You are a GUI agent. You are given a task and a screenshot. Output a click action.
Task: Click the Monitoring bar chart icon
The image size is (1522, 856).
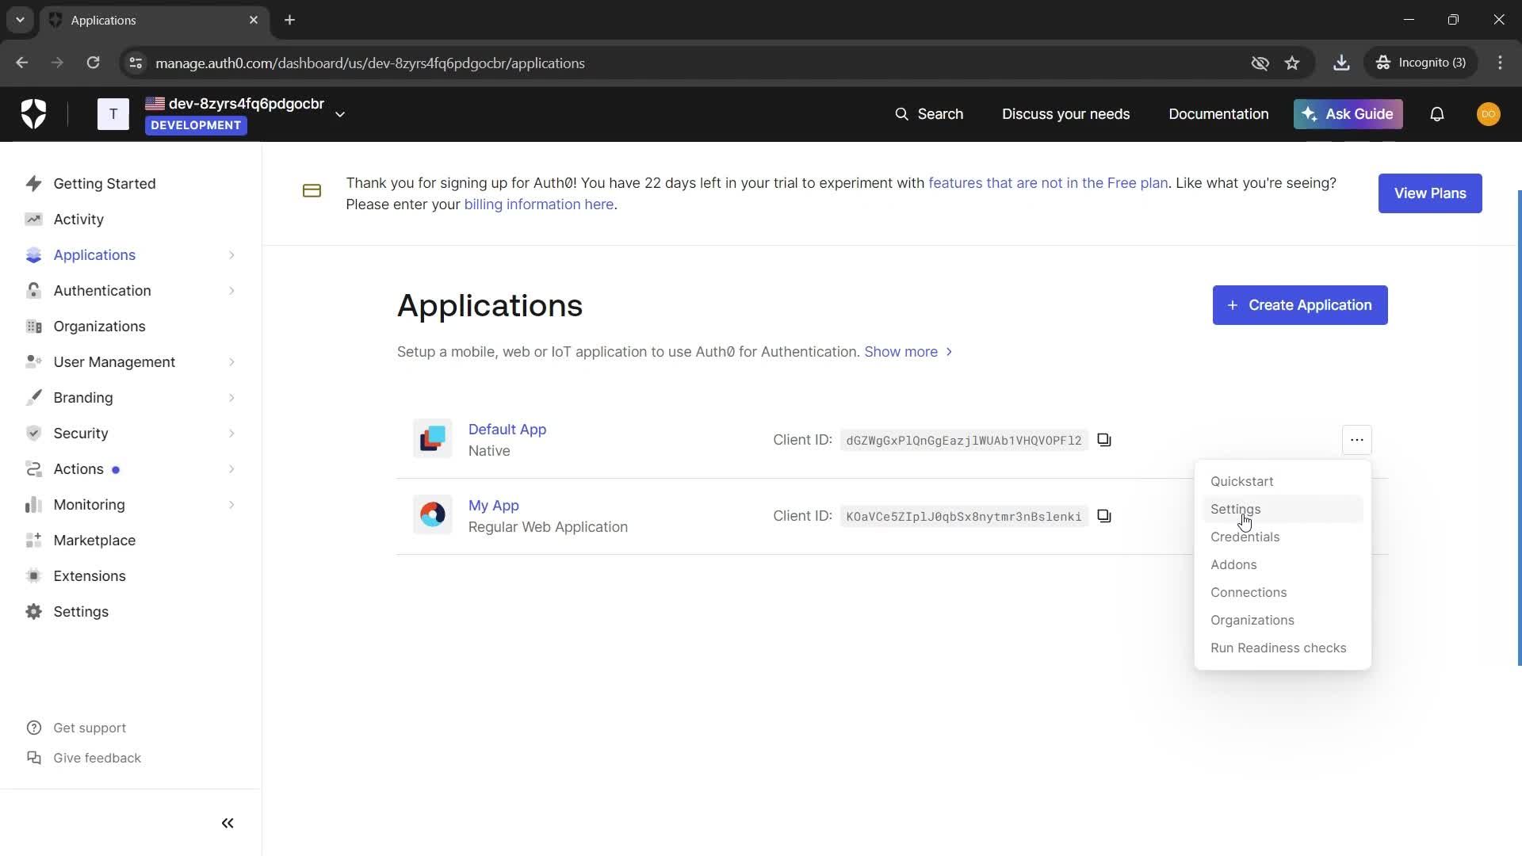coord(33,505)
